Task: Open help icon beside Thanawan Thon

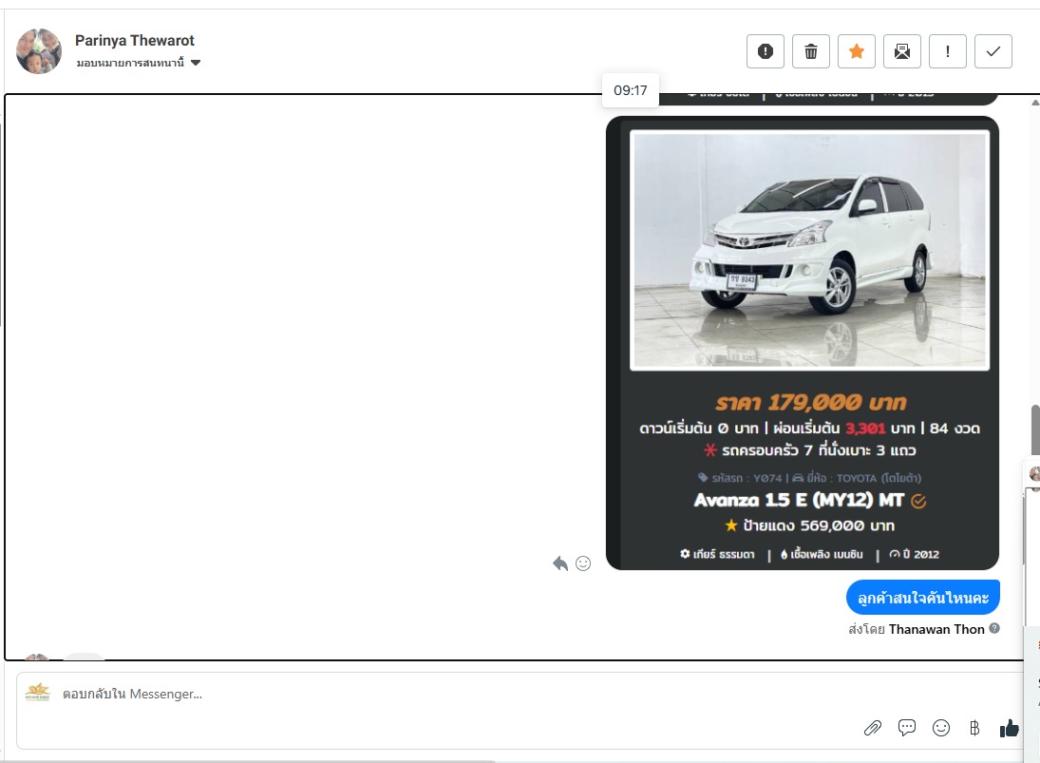Action: point(994,628)
